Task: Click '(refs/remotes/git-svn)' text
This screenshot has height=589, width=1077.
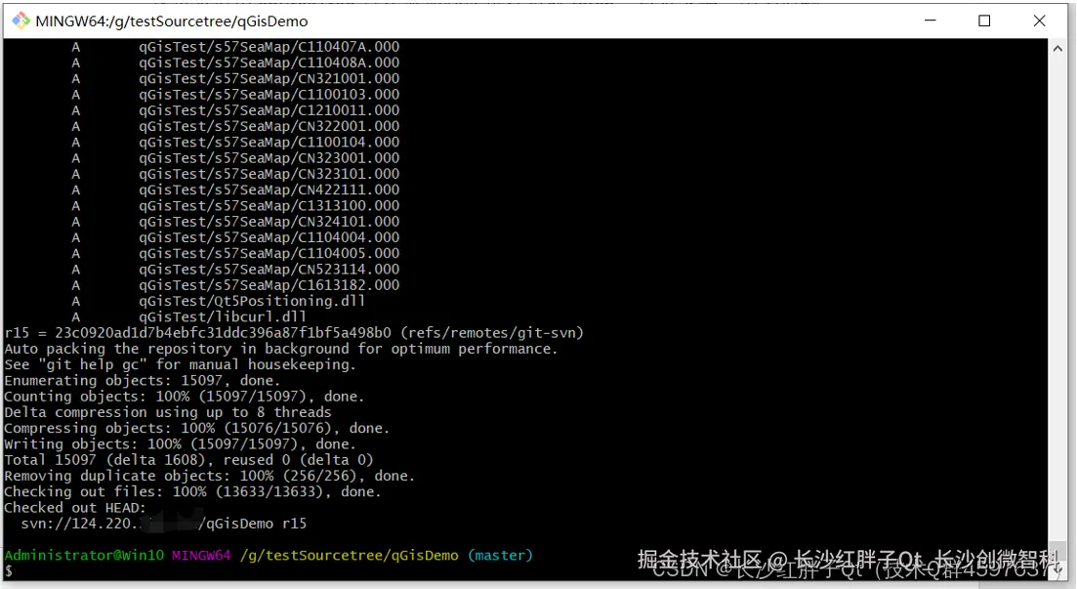Action: [492, 333]
